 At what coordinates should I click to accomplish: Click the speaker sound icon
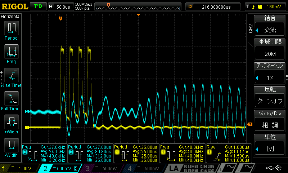tap(278, 168)
